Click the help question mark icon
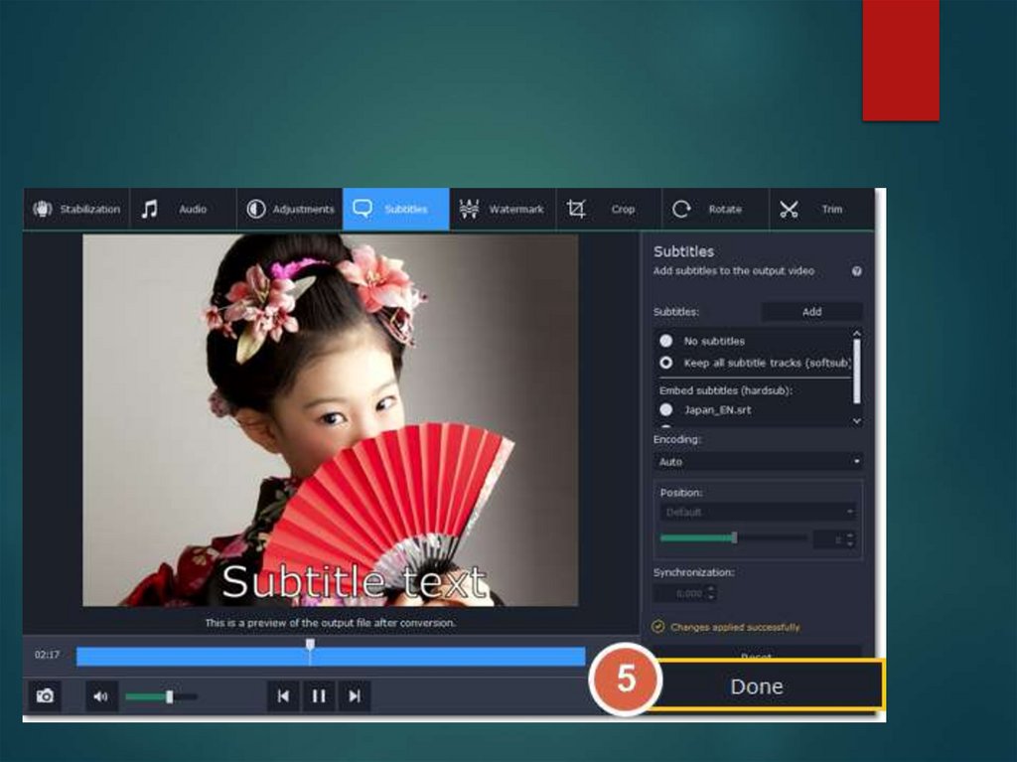This screenshot has height=762, width=1017. 857,271
